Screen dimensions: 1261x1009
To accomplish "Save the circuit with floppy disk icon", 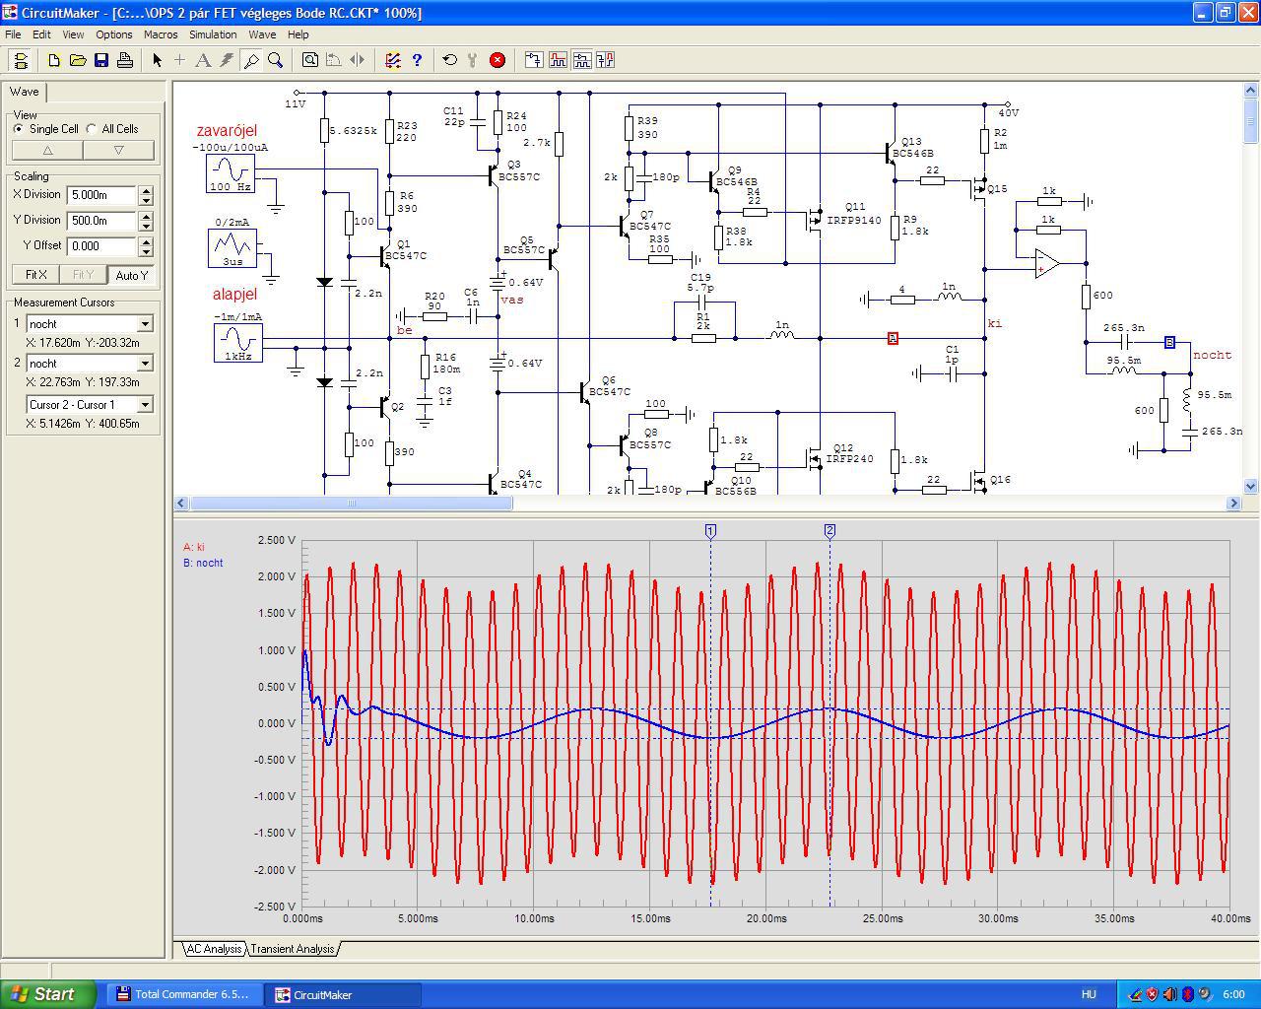I will point(101,60).
